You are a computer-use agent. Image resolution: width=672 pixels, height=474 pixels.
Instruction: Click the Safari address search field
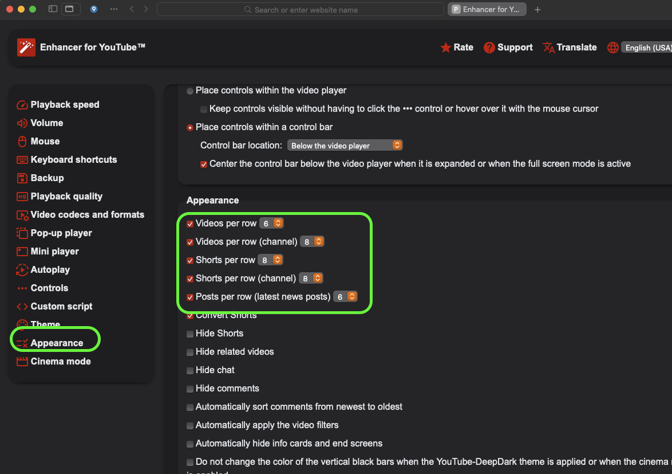(x=300, y=10)
